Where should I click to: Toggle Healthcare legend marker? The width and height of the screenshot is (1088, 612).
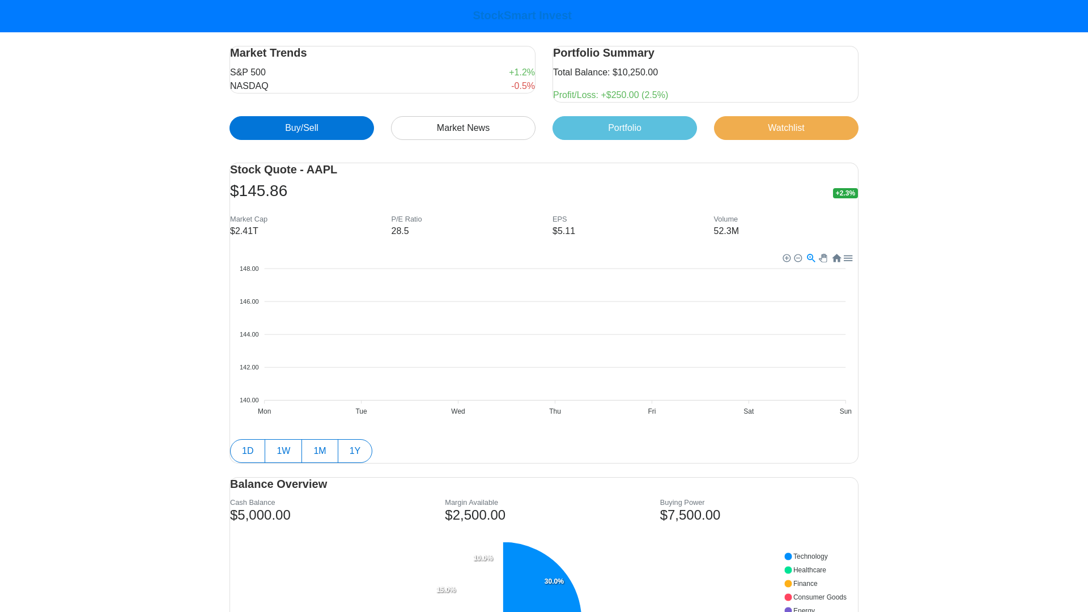point(788,570)
